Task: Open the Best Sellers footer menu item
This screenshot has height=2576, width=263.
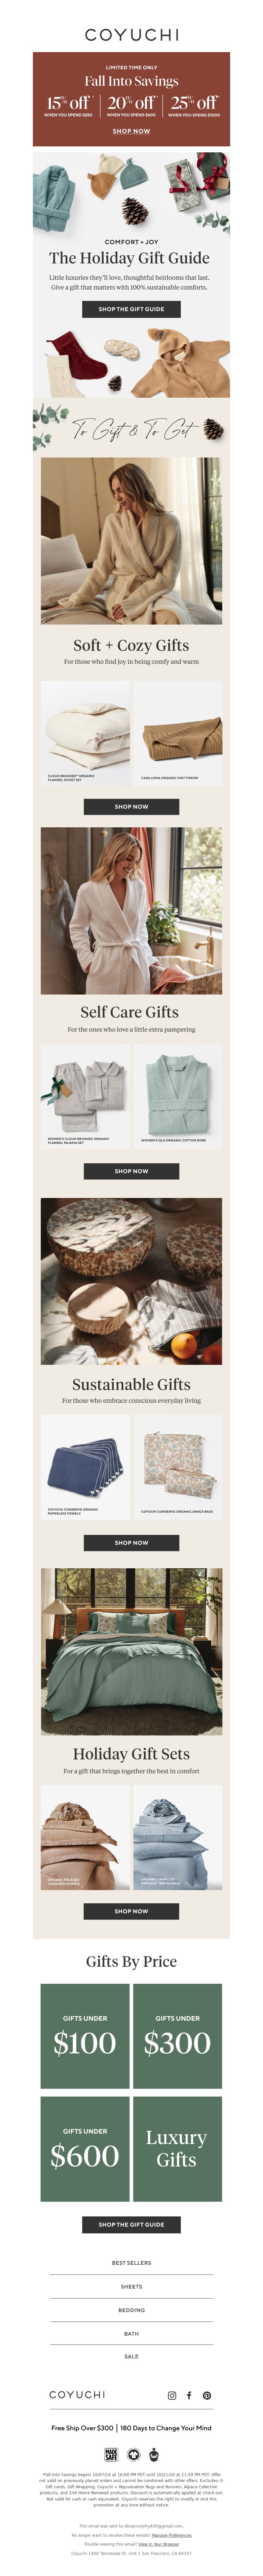Action: 131,2263
